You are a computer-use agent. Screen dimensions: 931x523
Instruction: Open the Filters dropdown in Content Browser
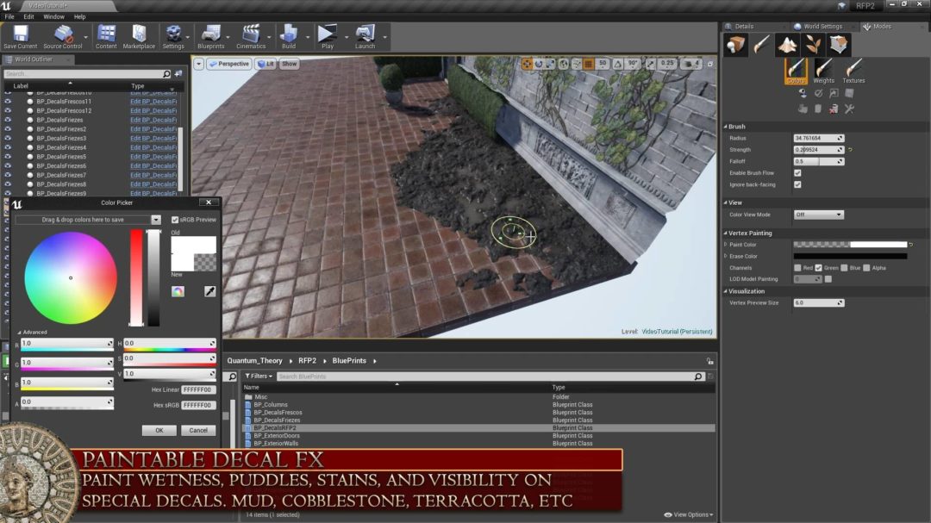[x=259, y=376]
